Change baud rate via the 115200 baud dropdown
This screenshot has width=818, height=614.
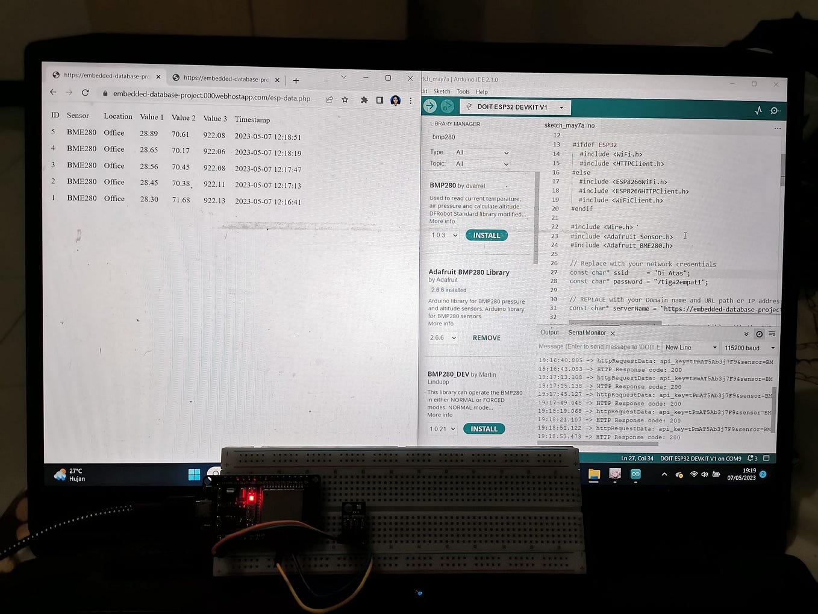click(x=748, y=348)
